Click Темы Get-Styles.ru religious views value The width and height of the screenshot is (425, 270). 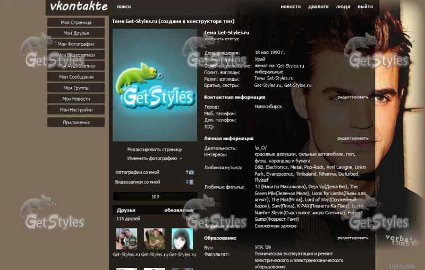[274, 78]
